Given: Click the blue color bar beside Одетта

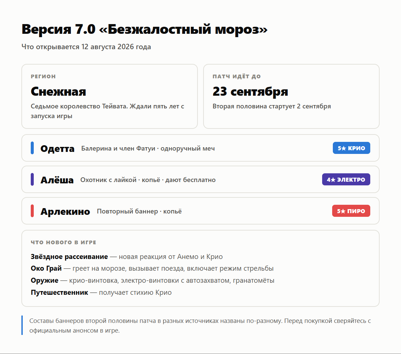Looking at the screenshot, I should tap(32, 148).
